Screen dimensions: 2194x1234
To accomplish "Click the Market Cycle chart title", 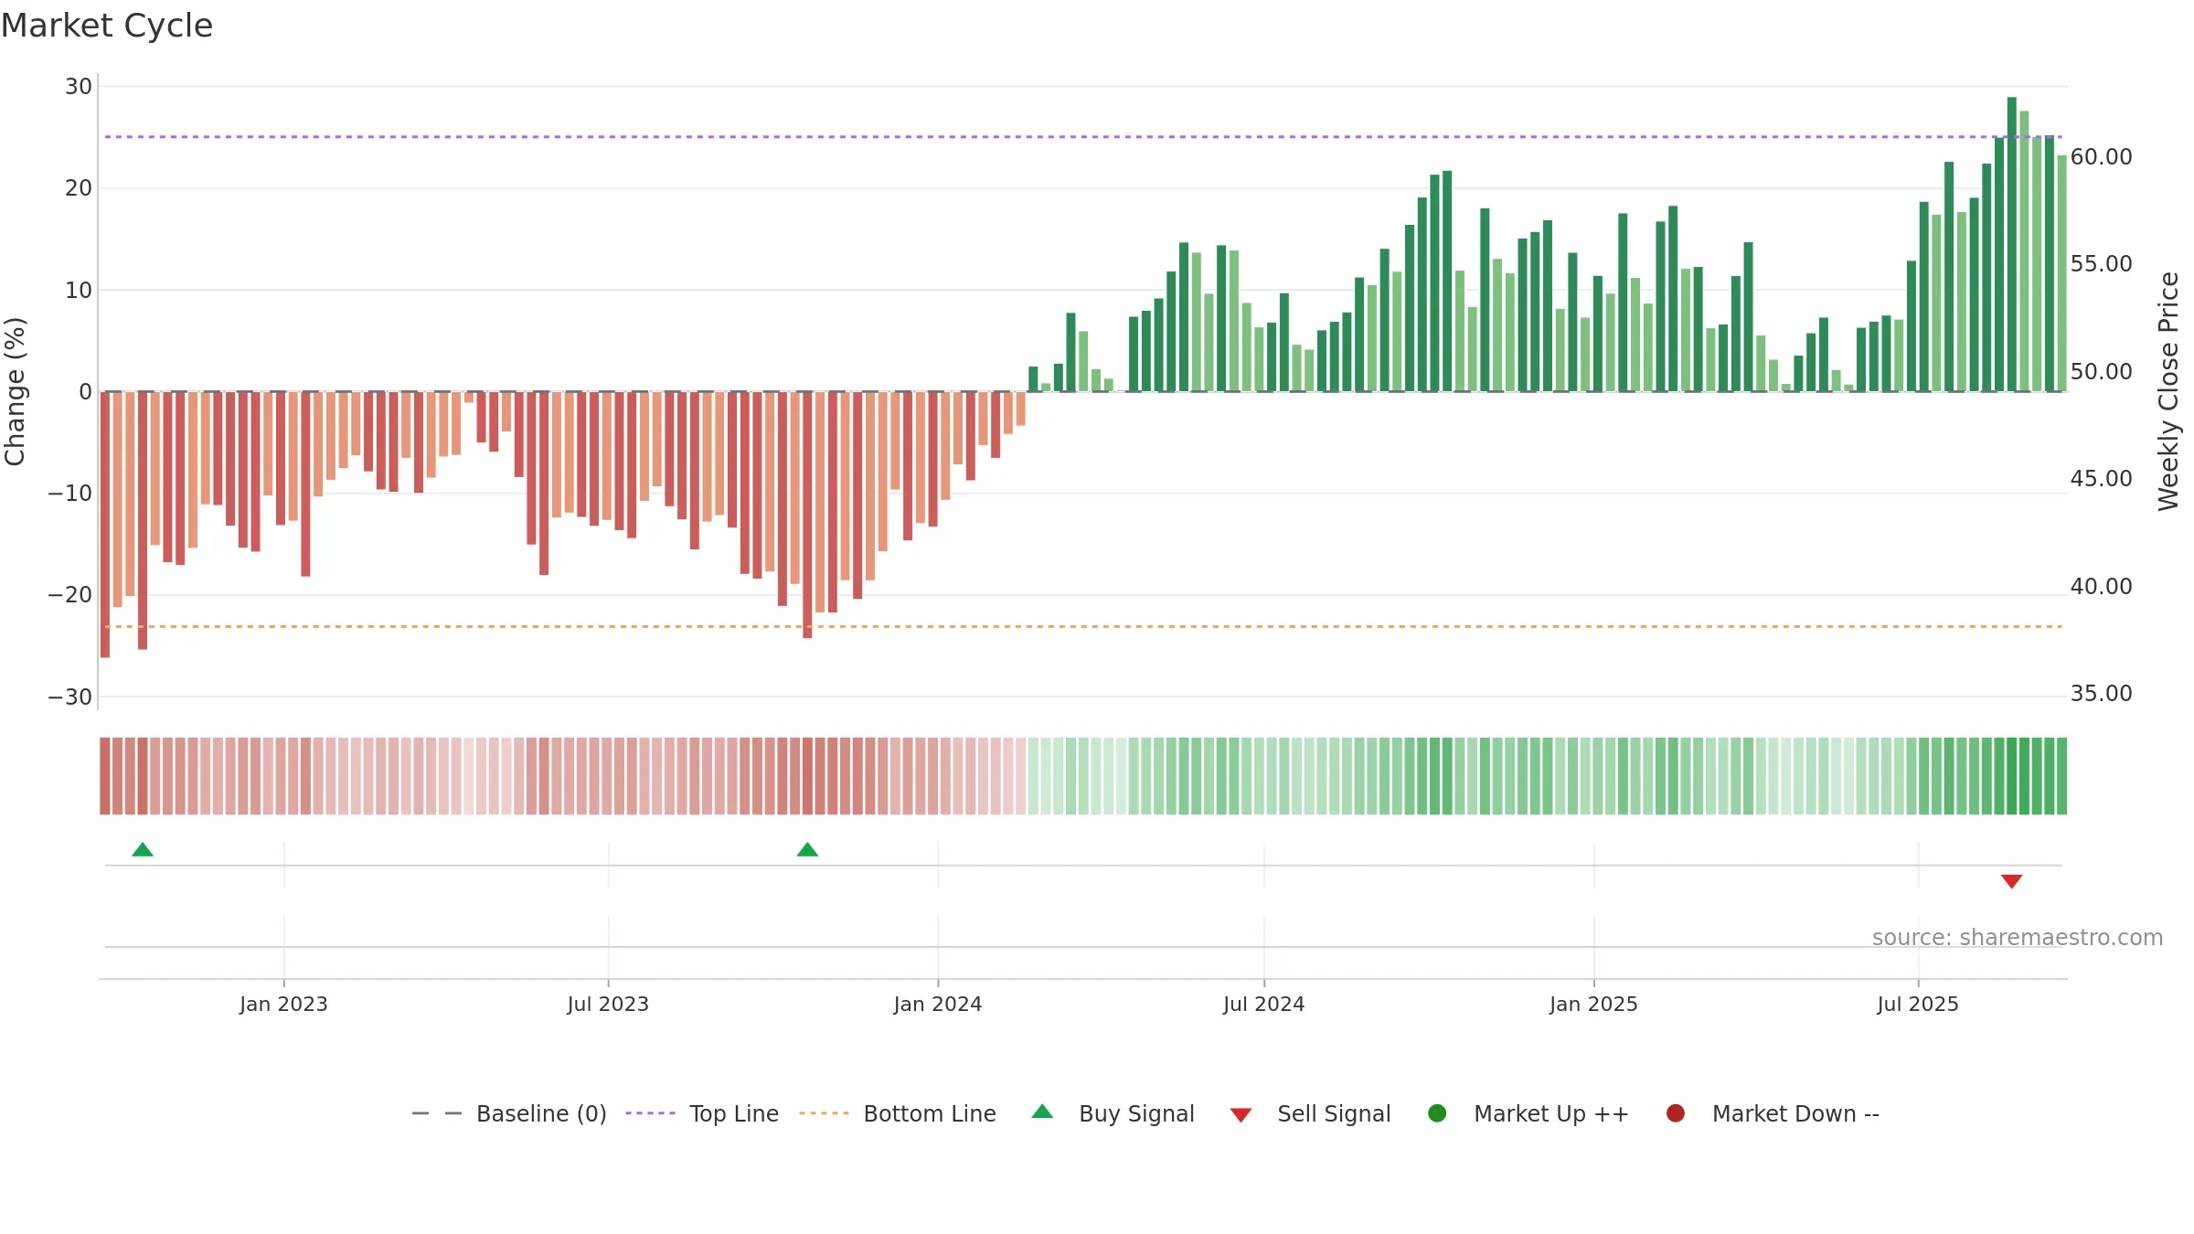I will [107, 26].
